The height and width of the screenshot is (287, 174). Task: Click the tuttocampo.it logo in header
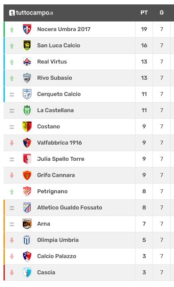click(x=31, y=13)
